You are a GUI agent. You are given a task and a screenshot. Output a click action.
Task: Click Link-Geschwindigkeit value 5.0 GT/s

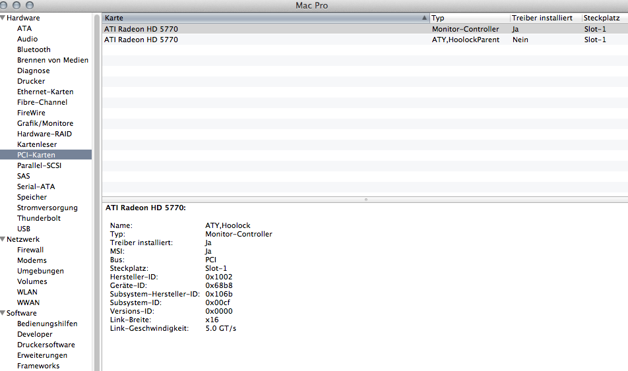(221, 328)
